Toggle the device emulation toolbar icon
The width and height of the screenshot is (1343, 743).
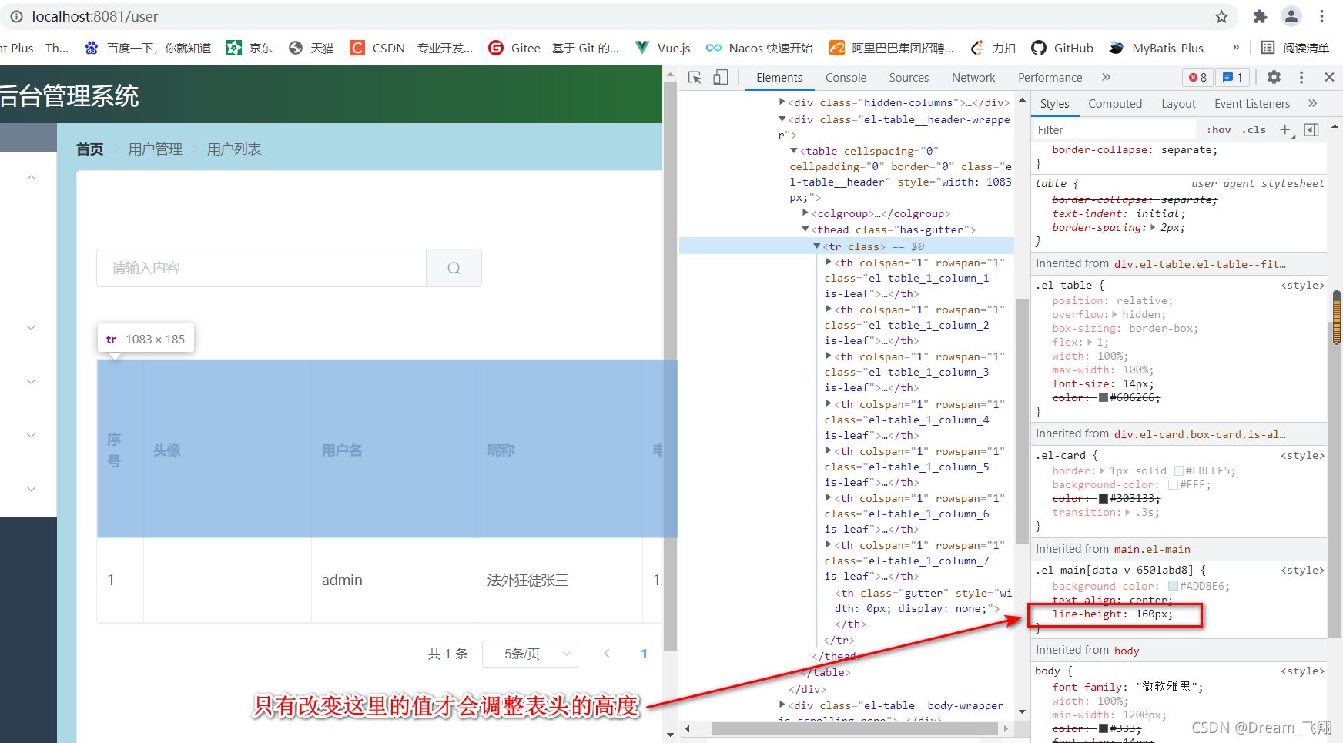pyautogui.click(x=721, y=77)
